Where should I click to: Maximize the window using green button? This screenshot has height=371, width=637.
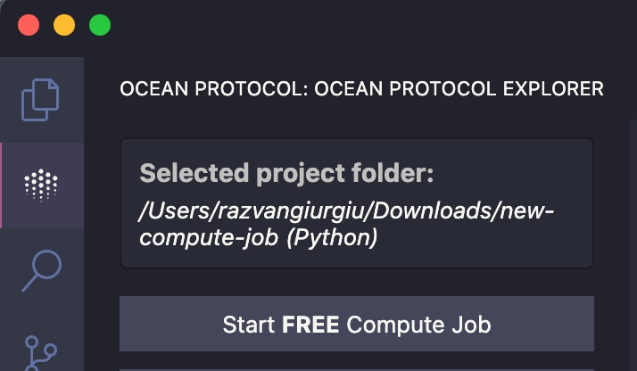coord(100,25)
